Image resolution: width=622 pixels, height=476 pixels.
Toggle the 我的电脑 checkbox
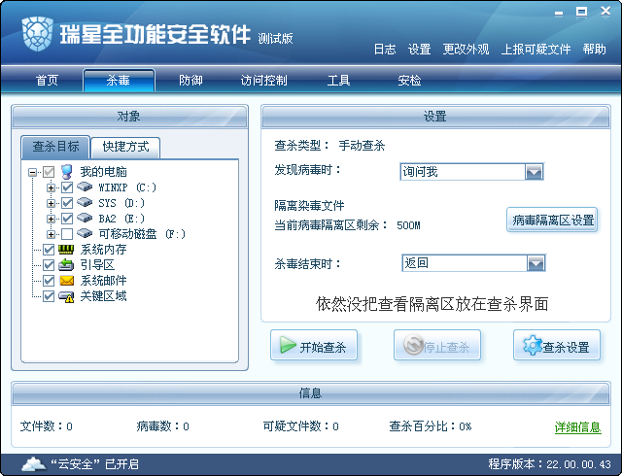click(49, 172)
